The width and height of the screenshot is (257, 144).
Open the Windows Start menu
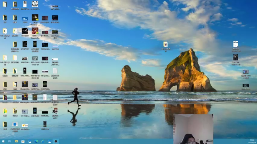point(3,141)
